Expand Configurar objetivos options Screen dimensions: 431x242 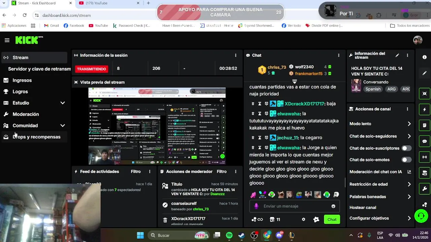click(x=409, y=218)
